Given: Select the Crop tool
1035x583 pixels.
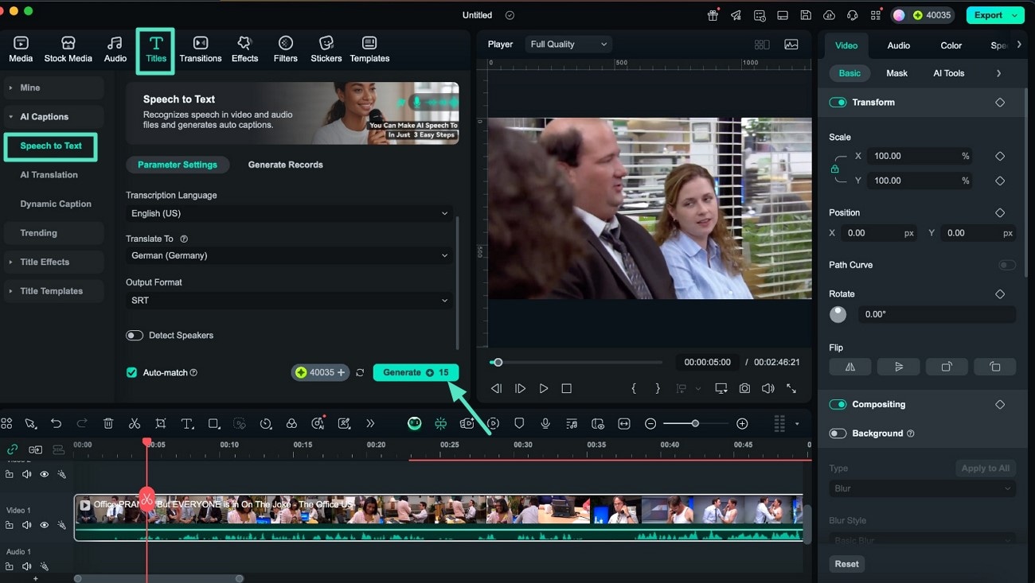Looking at the screenshot, I should pos(161,424).
